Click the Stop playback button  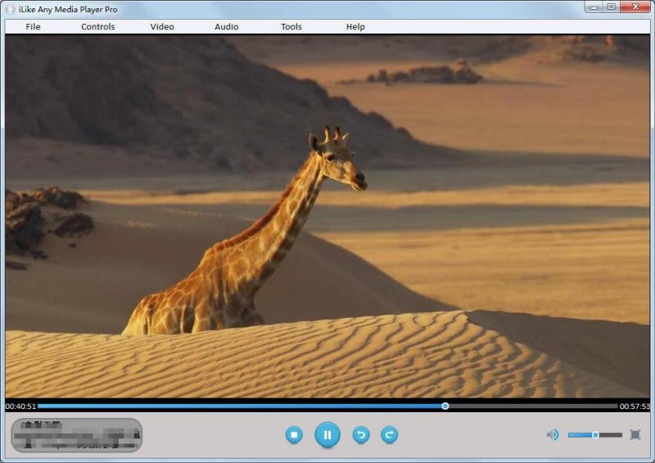[x=294, y=435]
